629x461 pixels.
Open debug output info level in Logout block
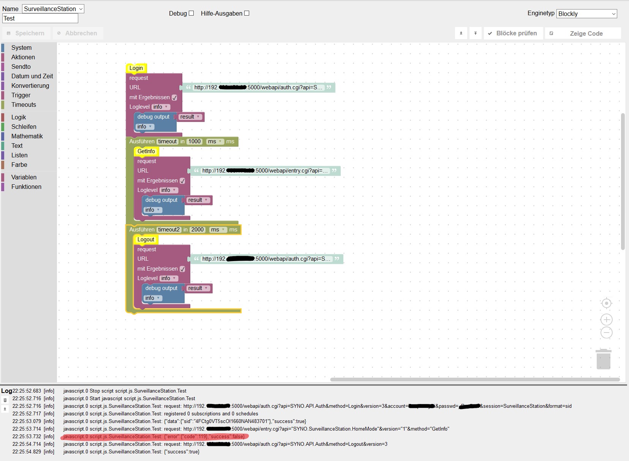tap(153, 298)
